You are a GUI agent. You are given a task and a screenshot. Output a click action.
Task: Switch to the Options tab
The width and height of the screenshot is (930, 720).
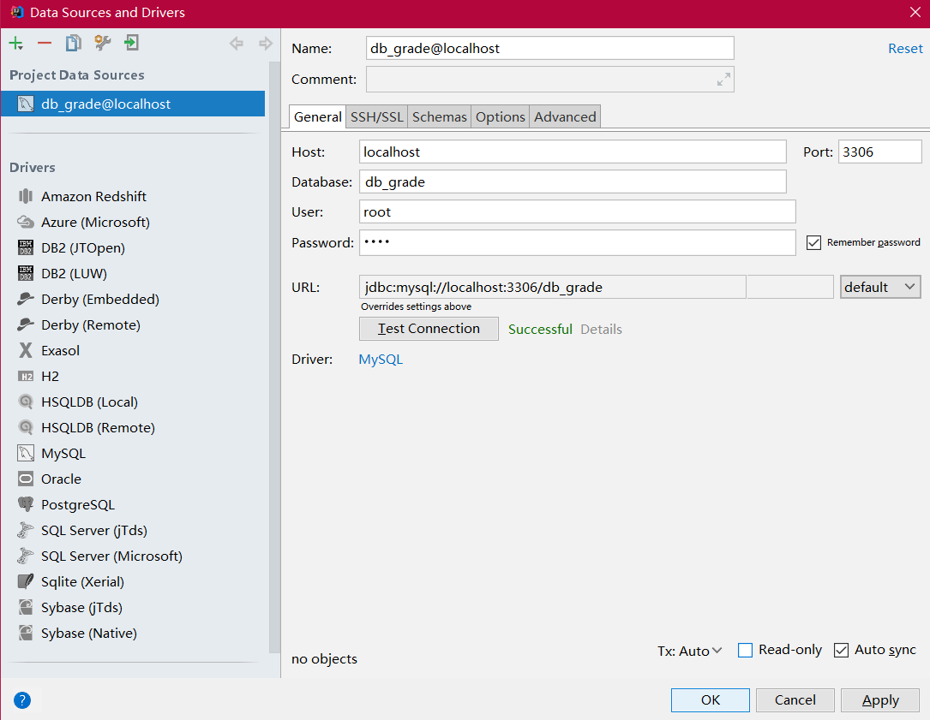pyautogui.click(x=500, y=116)
